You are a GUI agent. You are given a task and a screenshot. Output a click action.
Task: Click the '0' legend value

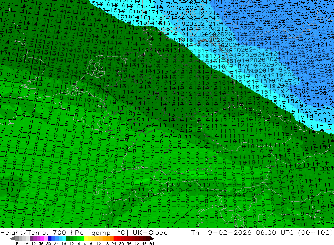pos(85,244)
